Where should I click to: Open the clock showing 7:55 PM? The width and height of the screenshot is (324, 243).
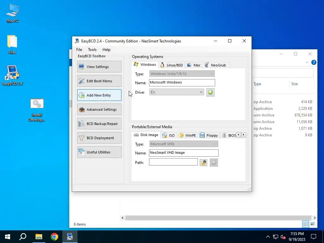click(x=297, y=237)
